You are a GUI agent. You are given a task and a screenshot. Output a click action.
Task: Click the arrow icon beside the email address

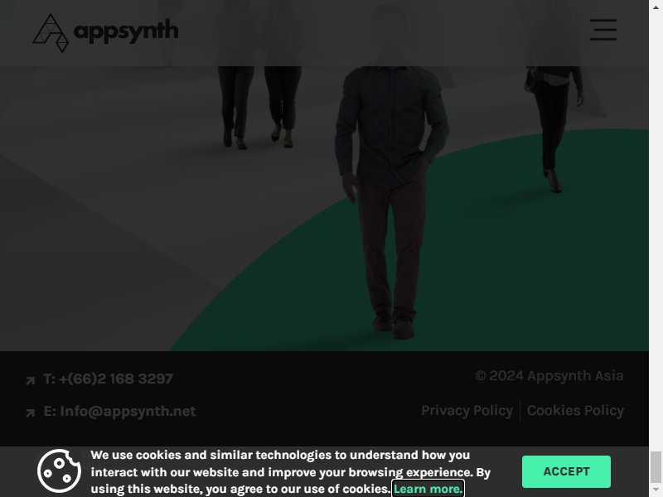pyautogui.click(x=30, y=413)
